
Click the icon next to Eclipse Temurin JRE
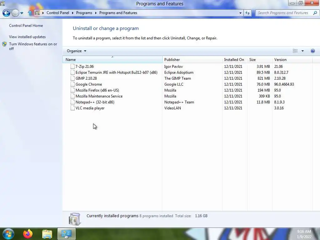pos(72,72)
